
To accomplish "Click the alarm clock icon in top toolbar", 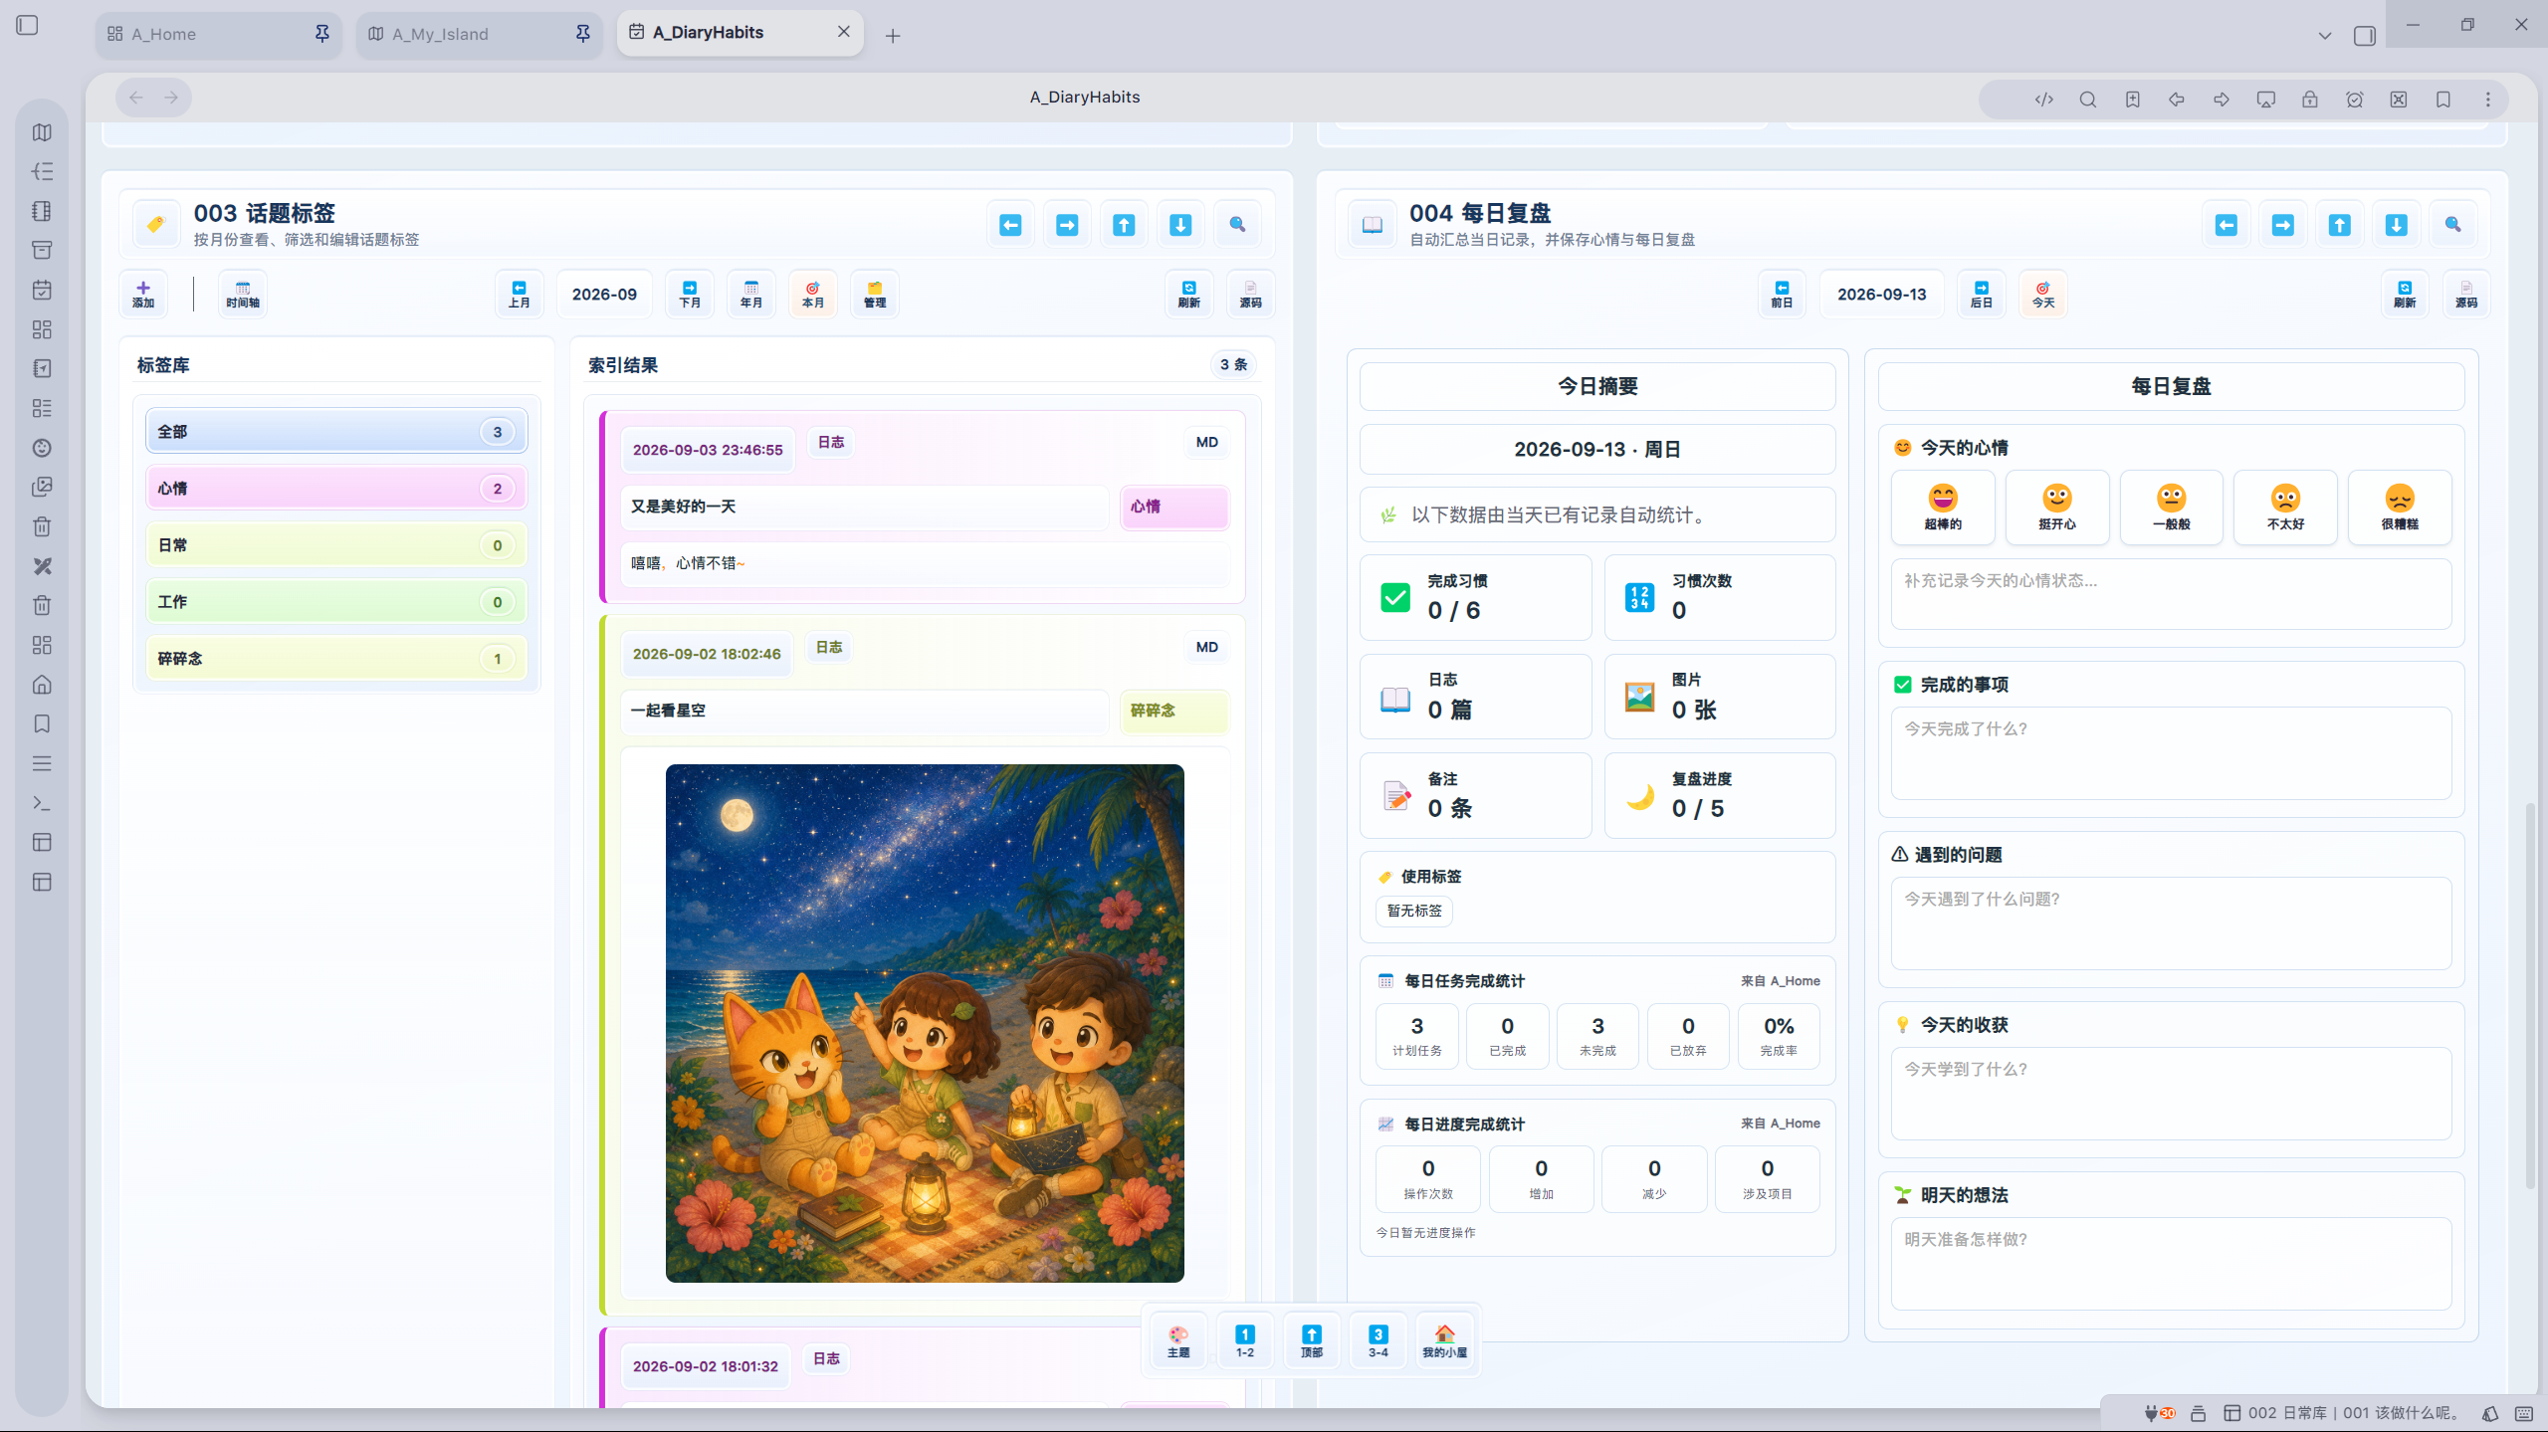I will (2355, 100).
